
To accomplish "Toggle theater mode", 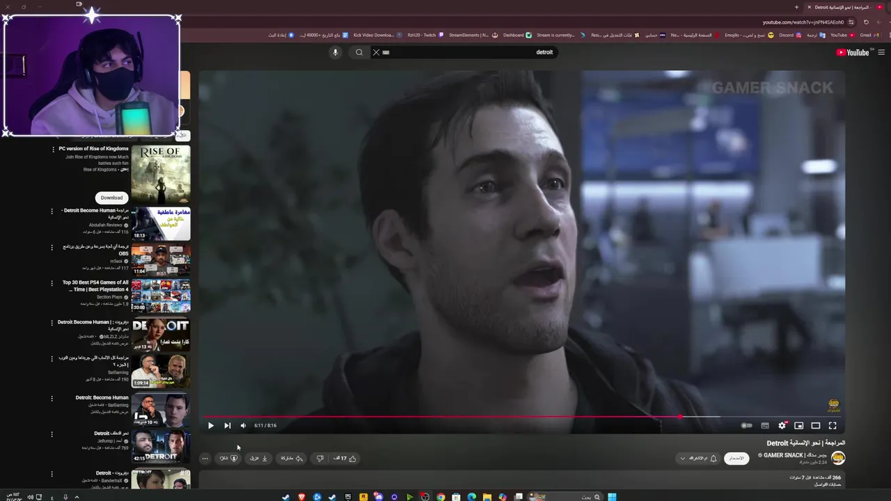I will 816,425.
